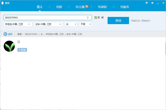Click the location pin icon in search box
166x110 pixels.
88,18
